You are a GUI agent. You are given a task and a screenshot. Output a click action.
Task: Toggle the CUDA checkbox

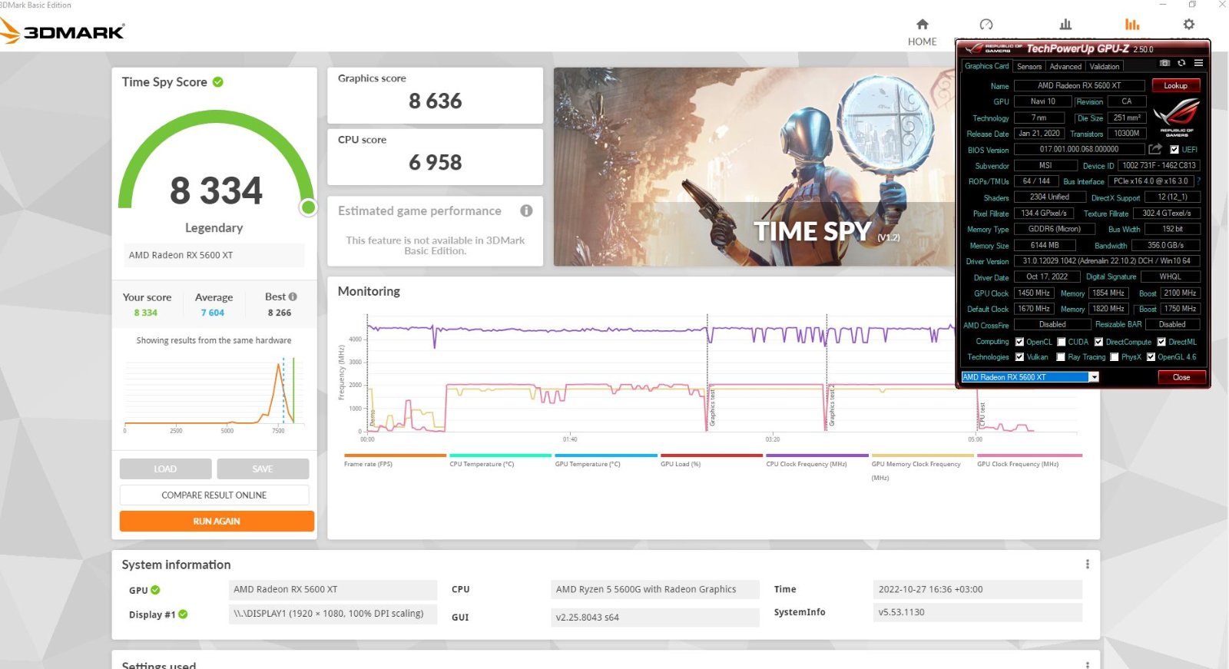1061,342
